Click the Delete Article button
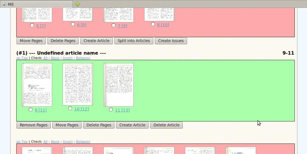The height and width of the screenshot is (154, 307). 166,125
